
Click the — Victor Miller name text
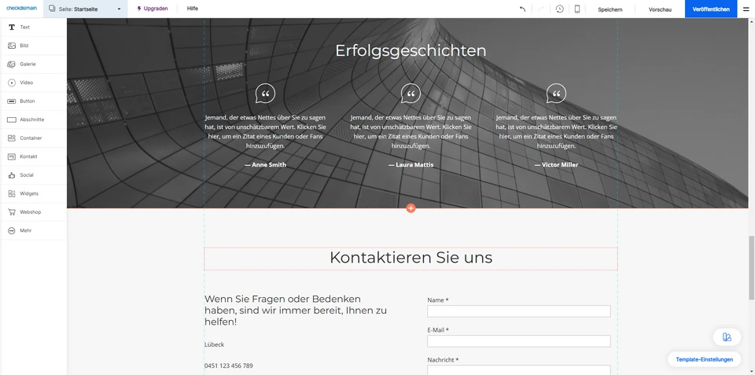[556, 164]
